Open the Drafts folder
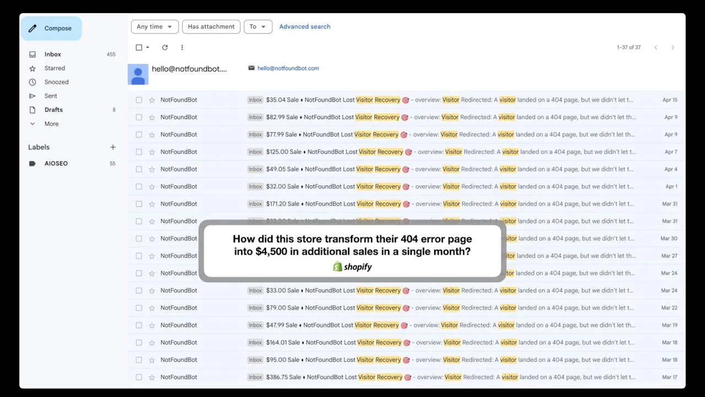The height and width of the screenshot is (397, 705). click(x=53, y=110)
